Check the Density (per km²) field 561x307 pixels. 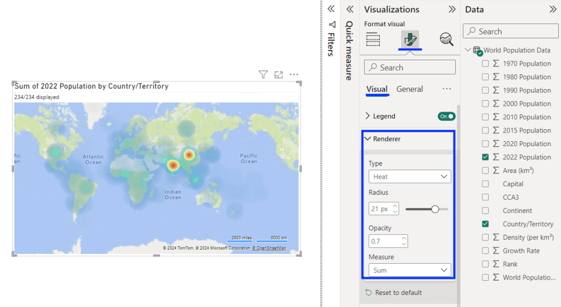coord(485,238)
